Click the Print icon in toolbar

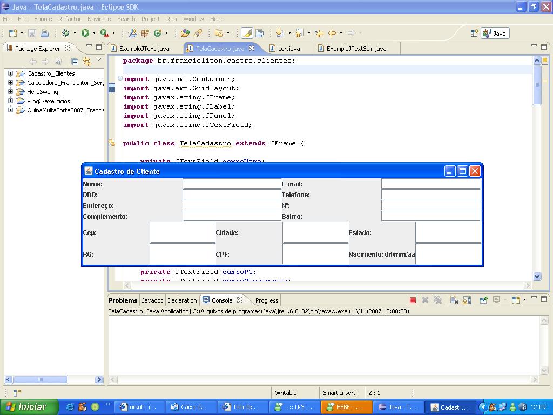45,33
